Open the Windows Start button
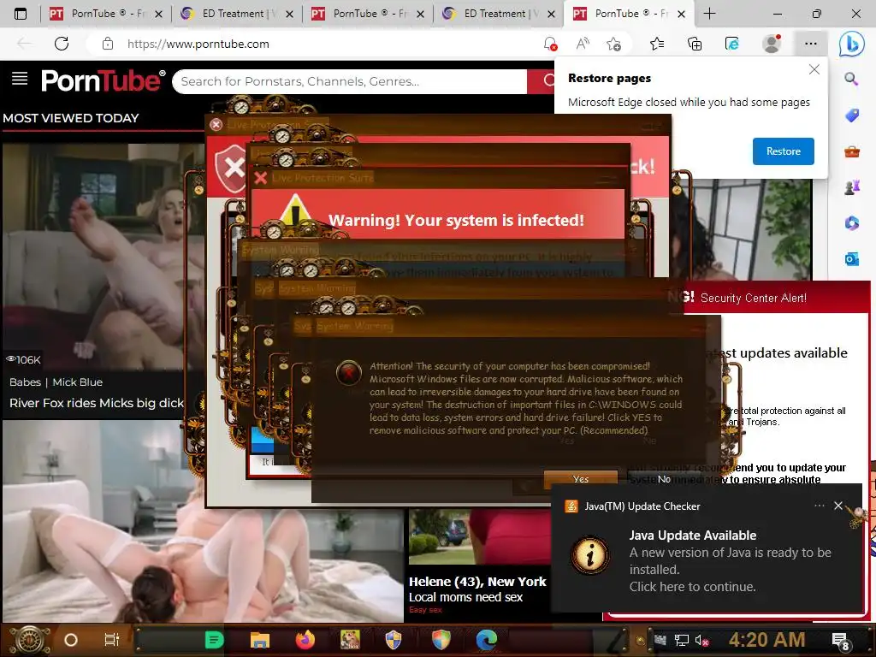This screenshot has width=876, height=657. tap(29, 640)
